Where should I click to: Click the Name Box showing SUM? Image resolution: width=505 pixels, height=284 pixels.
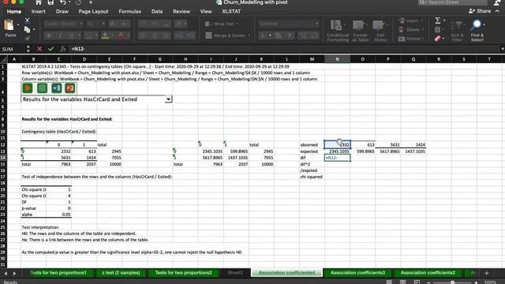(13, 49)
